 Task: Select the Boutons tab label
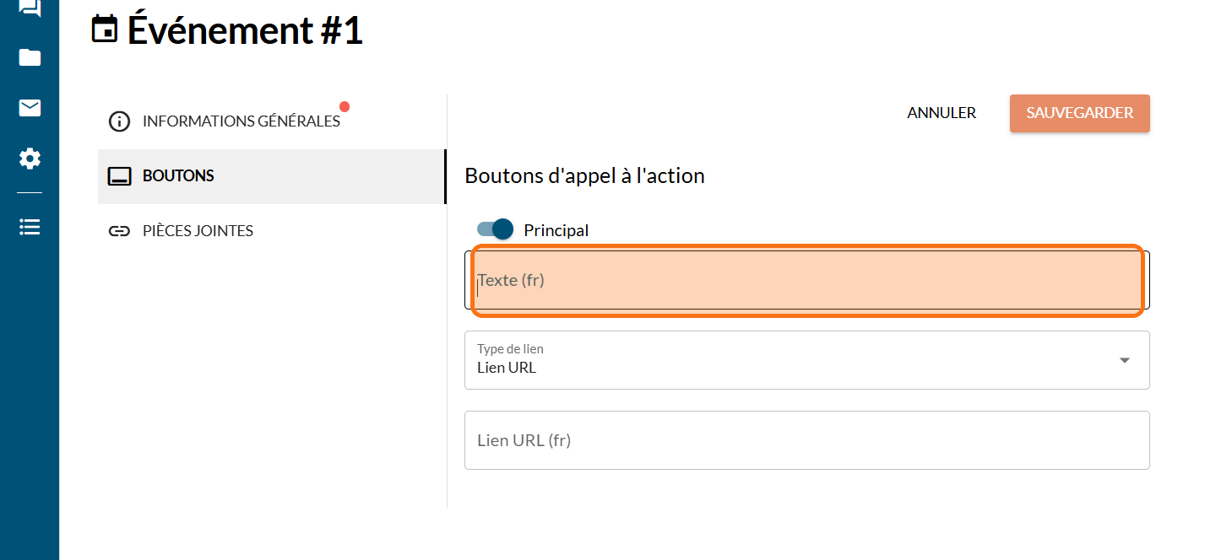(178, 176)
